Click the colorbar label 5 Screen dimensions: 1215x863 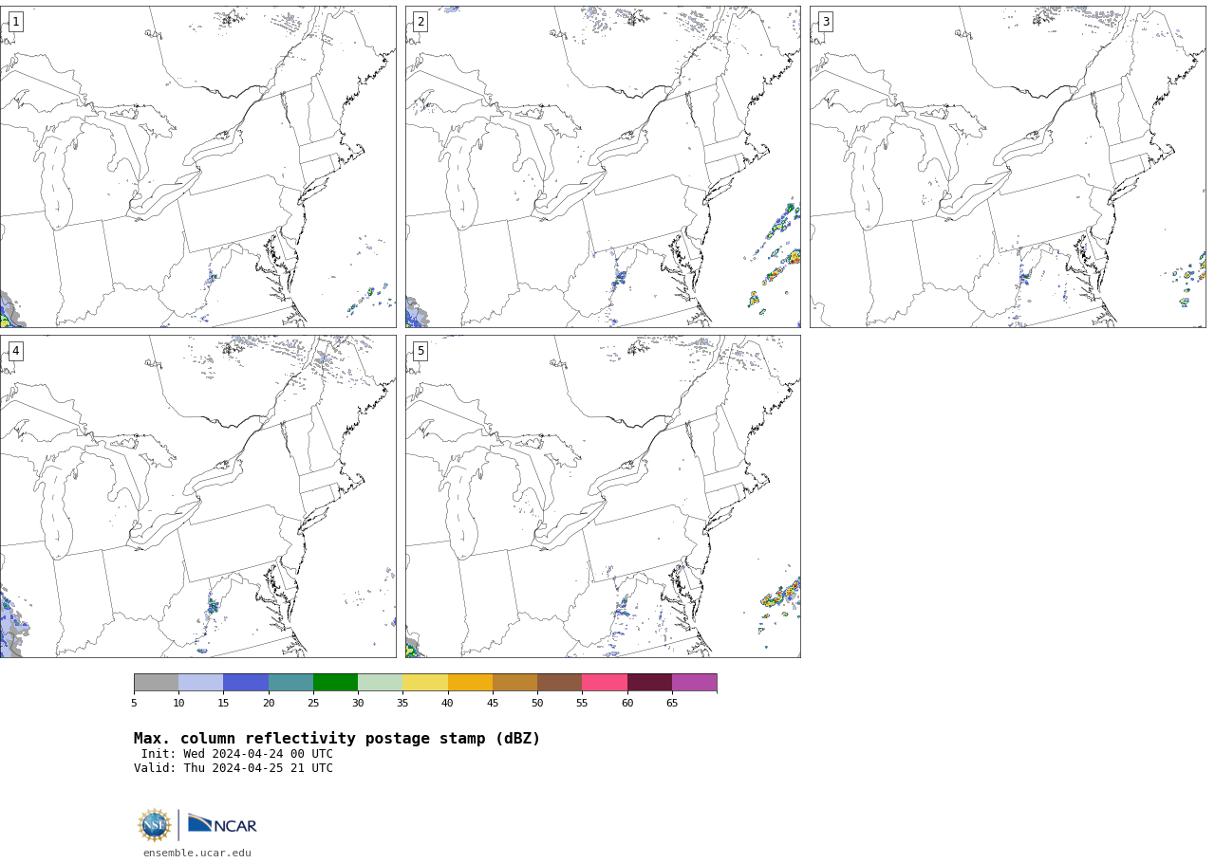tap(134, 703)
